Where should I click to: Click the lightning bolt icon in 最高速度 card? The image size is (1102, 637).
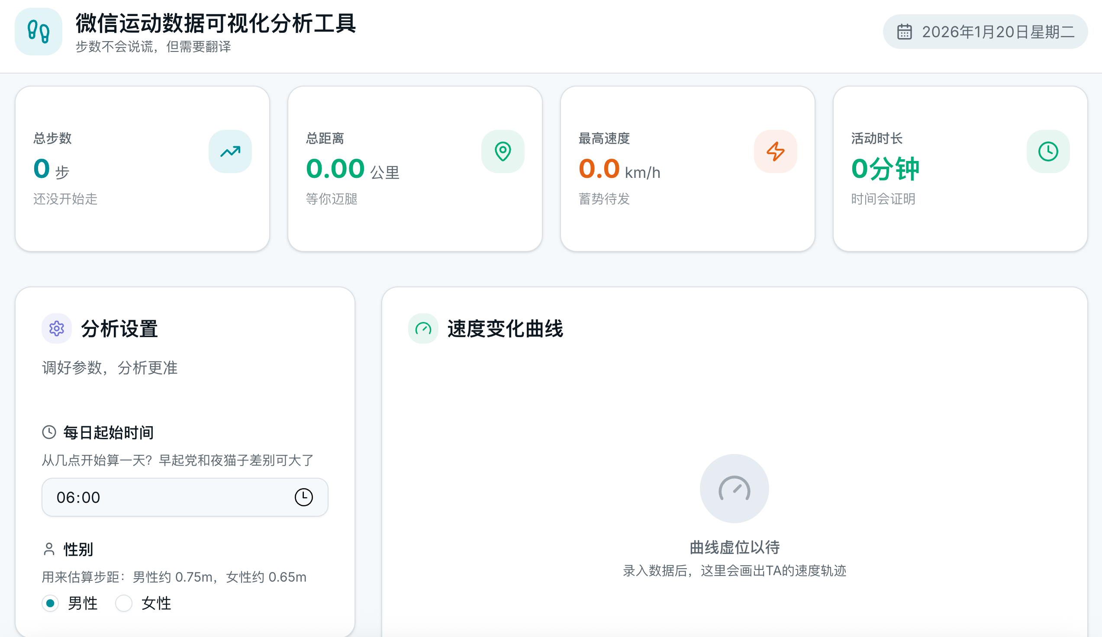tap(775, 151)
